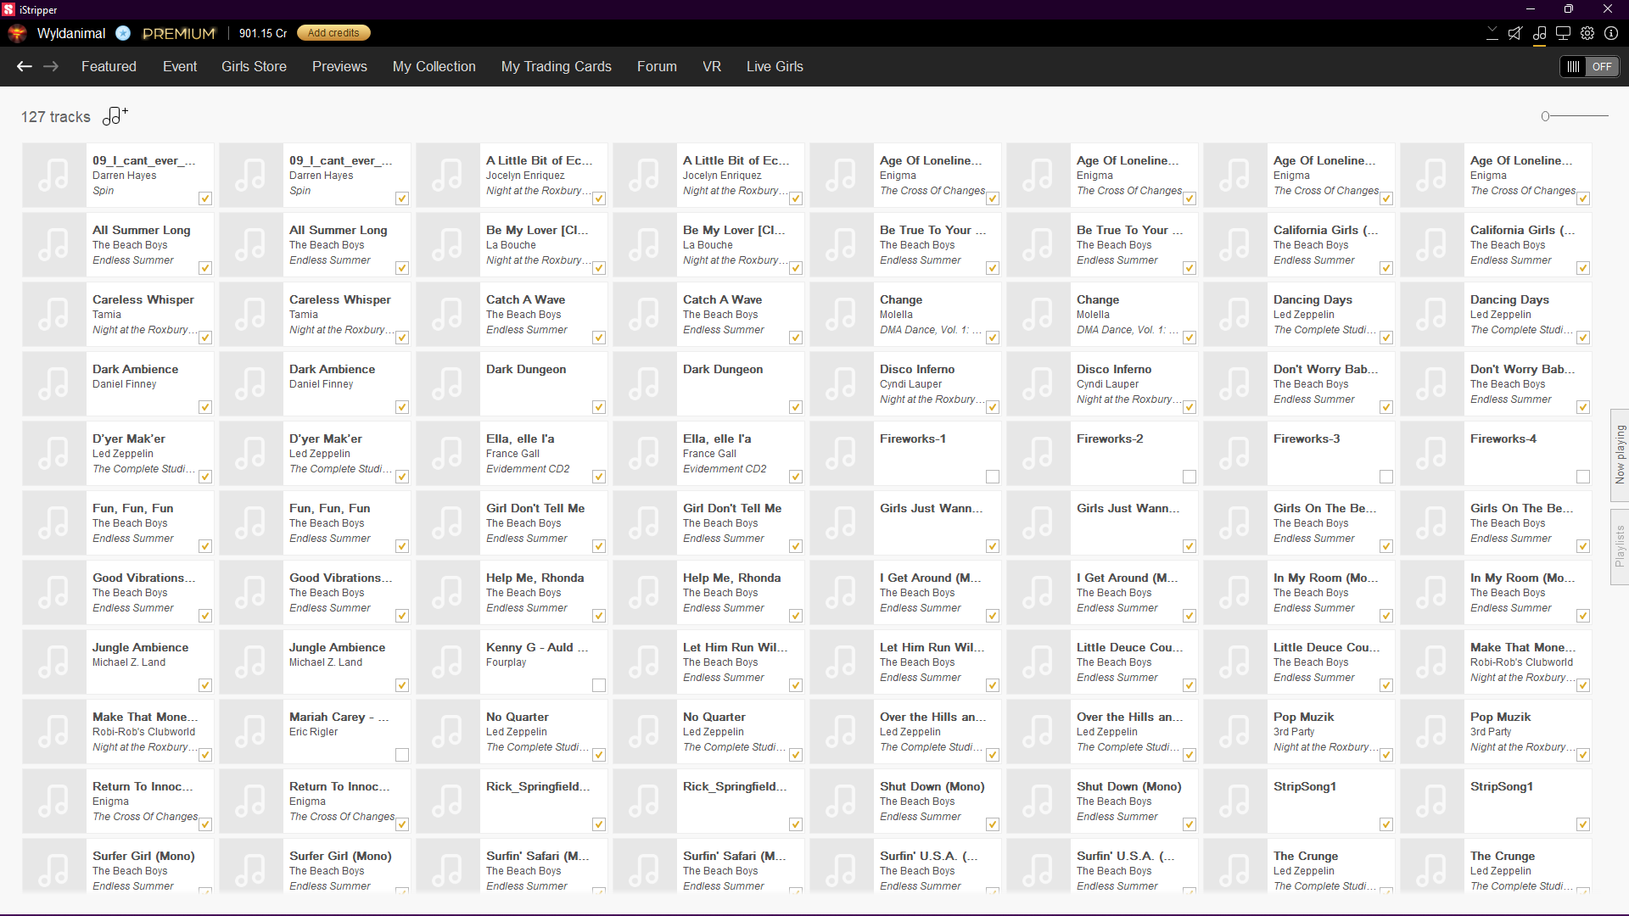Click the Fireworks-1 music note thumbnail

[841, 454]
